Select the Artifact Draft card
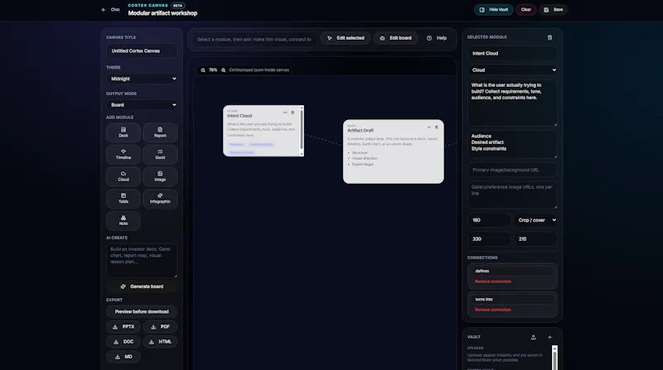The width and height of the screenshot is (663, 370). (x=393, y=151)
